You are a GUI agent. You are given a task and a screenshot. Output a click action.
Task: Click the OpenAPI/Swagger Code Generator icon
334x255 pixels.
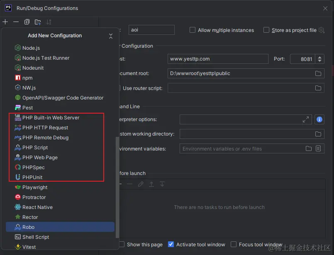(x=18, y=97)
